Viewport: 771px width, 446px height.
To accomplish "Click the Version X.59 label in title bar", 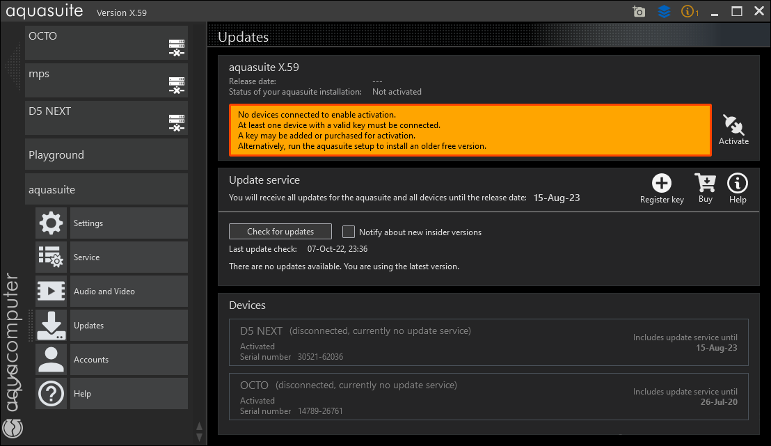I will tap(122, 13).
